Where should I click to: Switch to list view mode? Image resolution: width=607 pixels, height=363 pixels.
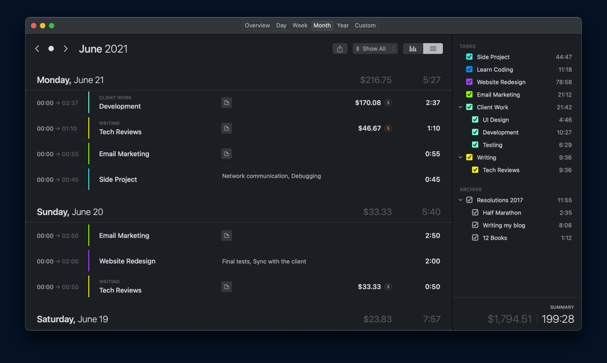tap(433, 49)
